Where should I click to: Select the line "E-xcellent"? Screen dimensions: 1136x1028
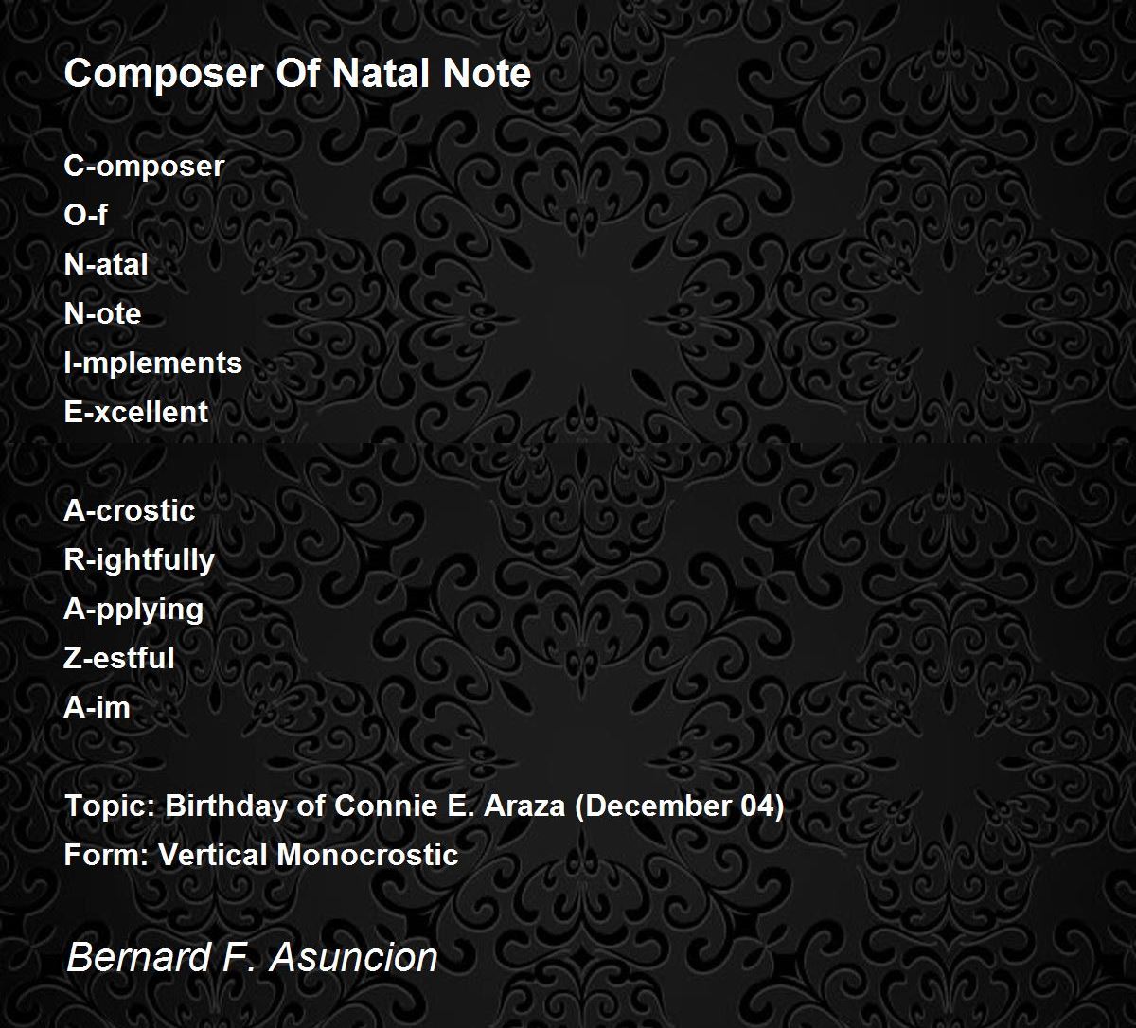(x=136, y=412)
